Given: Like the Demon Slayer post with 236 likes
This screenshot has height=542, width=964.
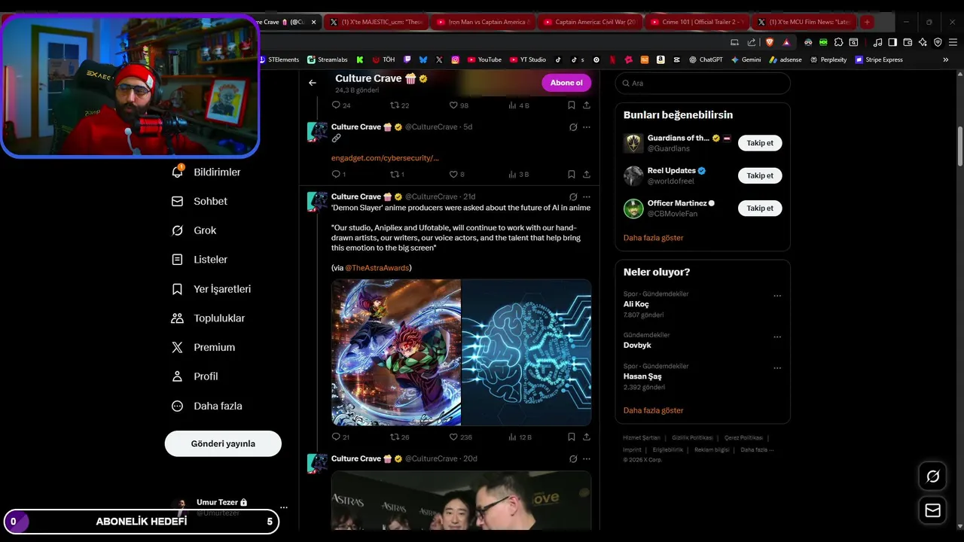Looking at the screenshot, I should pos(460,437).
